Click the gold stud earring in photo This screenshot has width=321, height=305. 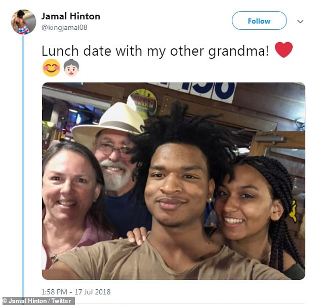tap(210, 200)
